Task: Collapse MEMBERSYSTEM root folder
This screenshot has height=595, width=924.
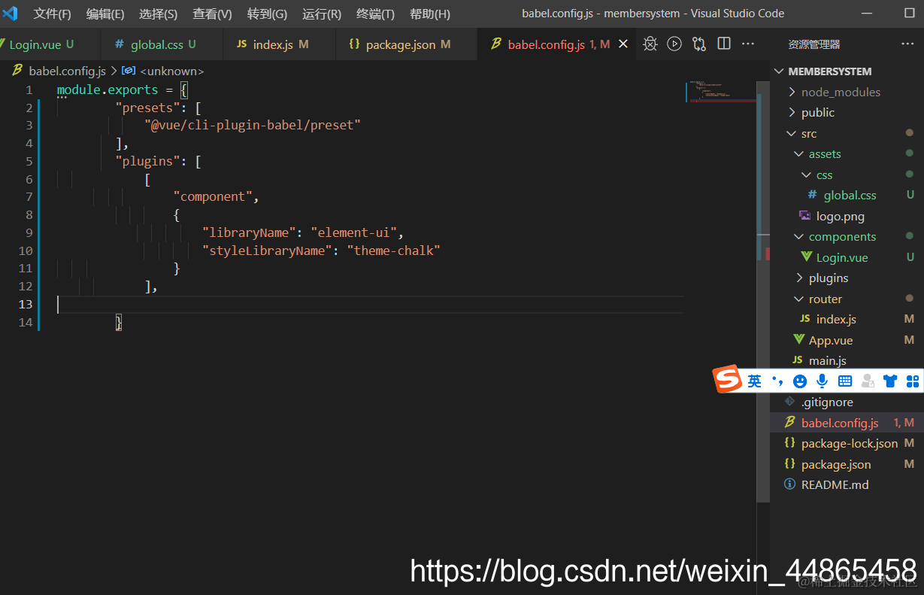Action: point(847,71)
